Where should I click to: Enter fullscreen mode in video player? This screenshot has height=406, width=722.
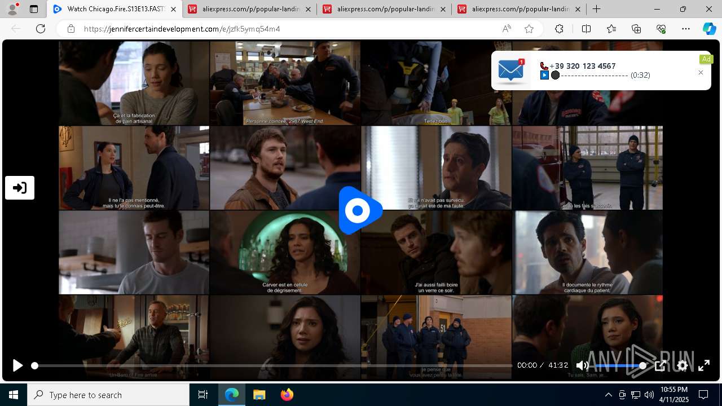pyautogui.click(x=704, y=365)
